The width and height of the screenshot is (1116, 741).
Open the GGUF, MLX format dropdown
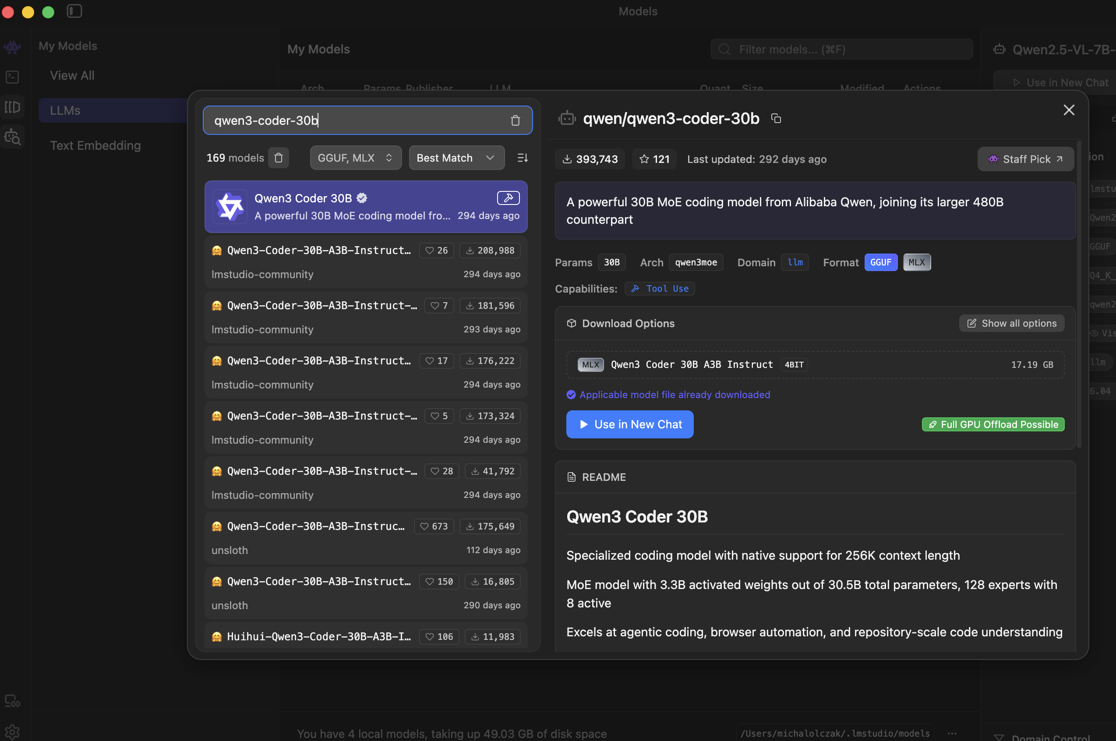pos(355,158)
